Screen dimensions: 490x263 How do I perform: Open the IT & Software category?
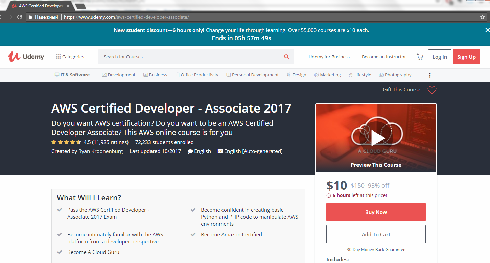click(x=72, y=75)
